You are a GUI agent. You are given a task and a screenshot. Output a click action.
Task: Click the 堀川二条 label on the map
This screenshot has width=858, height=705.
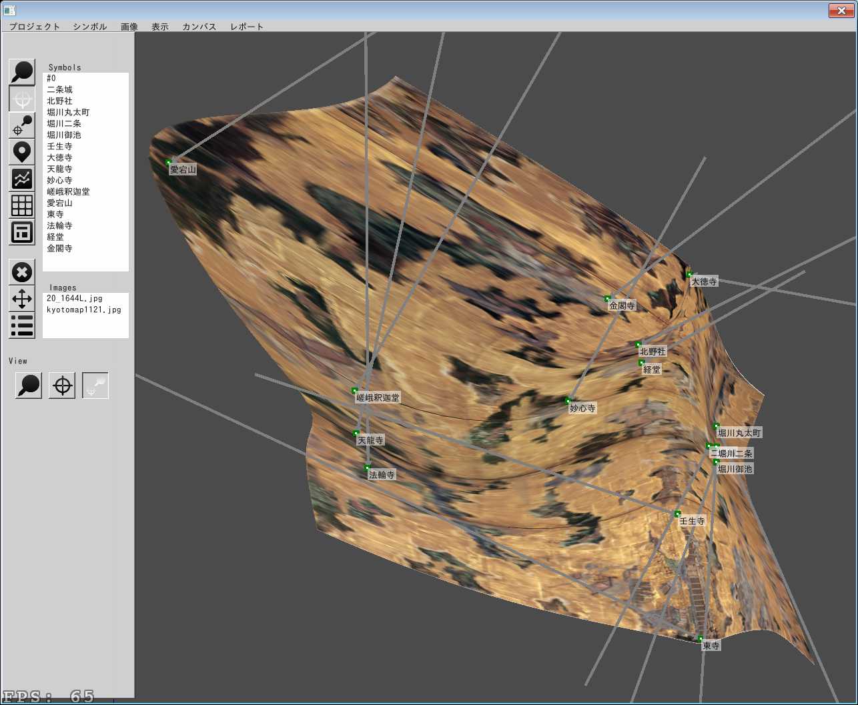coord(735,454)
